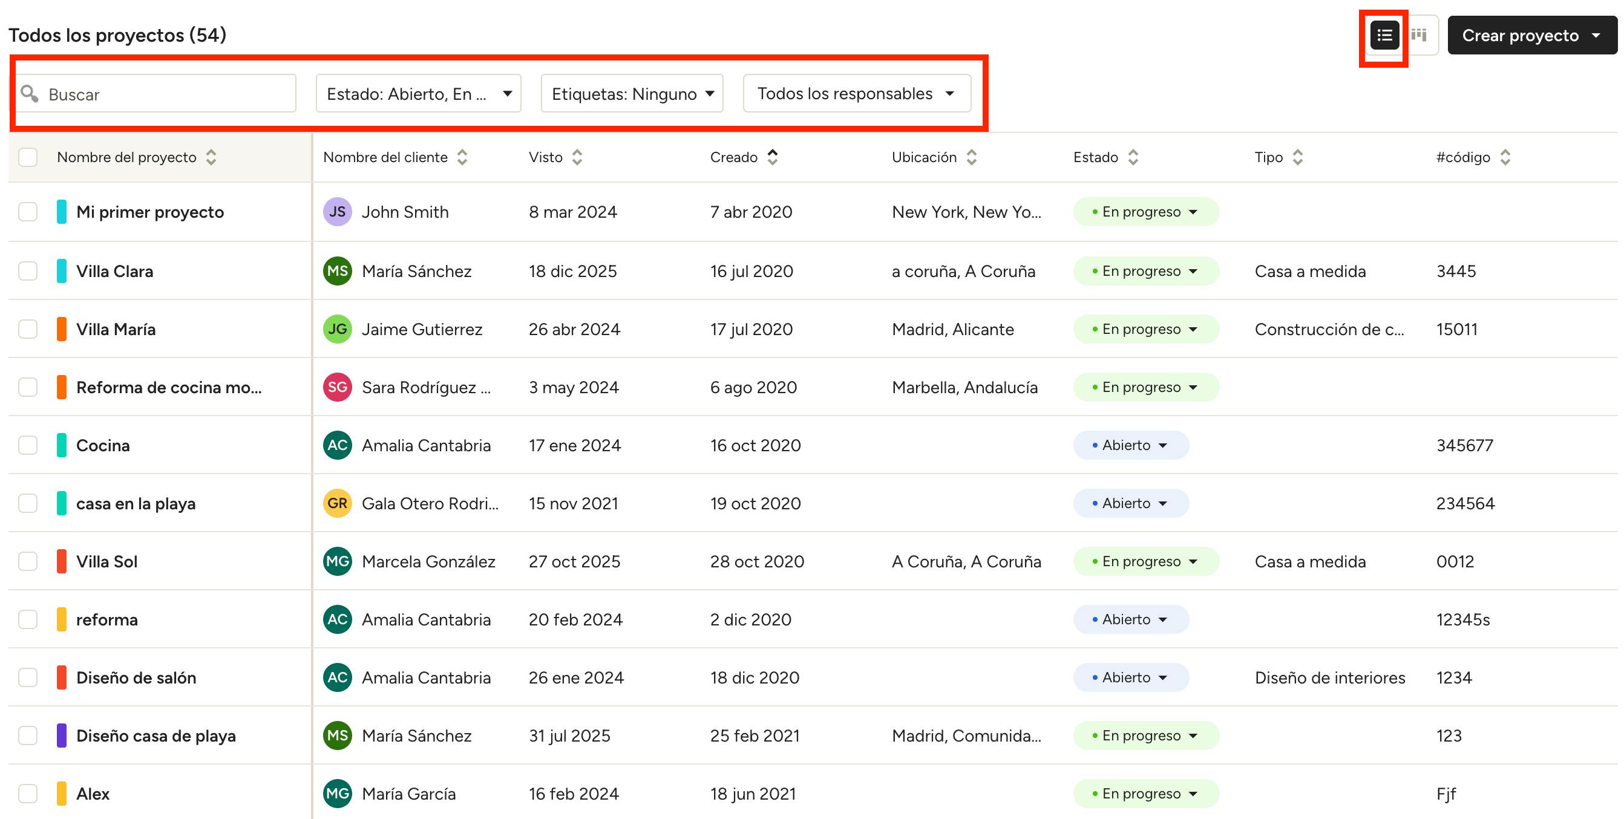Click magnifier icon in search box

29,94
